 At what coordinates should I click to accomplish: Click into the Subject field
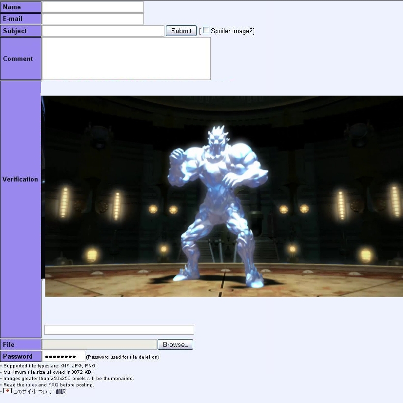103,31
